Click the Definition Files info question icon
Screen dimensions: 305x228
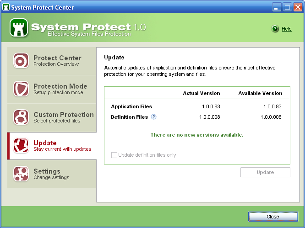154,117
